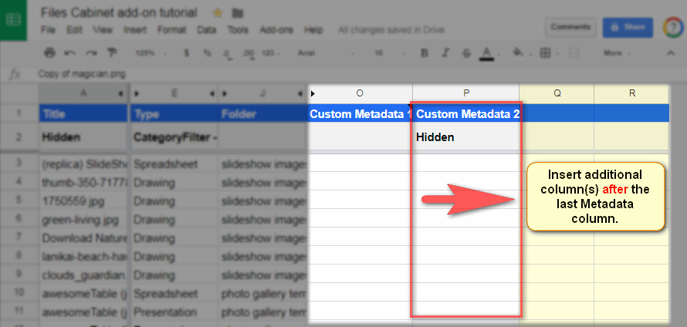Select the Custom Metadata 2 header cell
The width and height of the screenshot is (687, 327).
pos(466,114)
